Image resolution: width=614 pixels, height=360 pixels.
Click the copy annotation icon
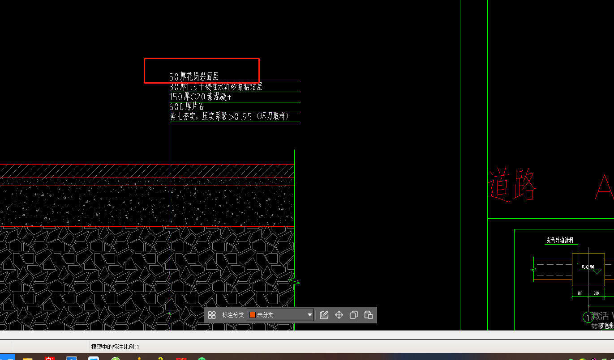click(x=354, y=315)
